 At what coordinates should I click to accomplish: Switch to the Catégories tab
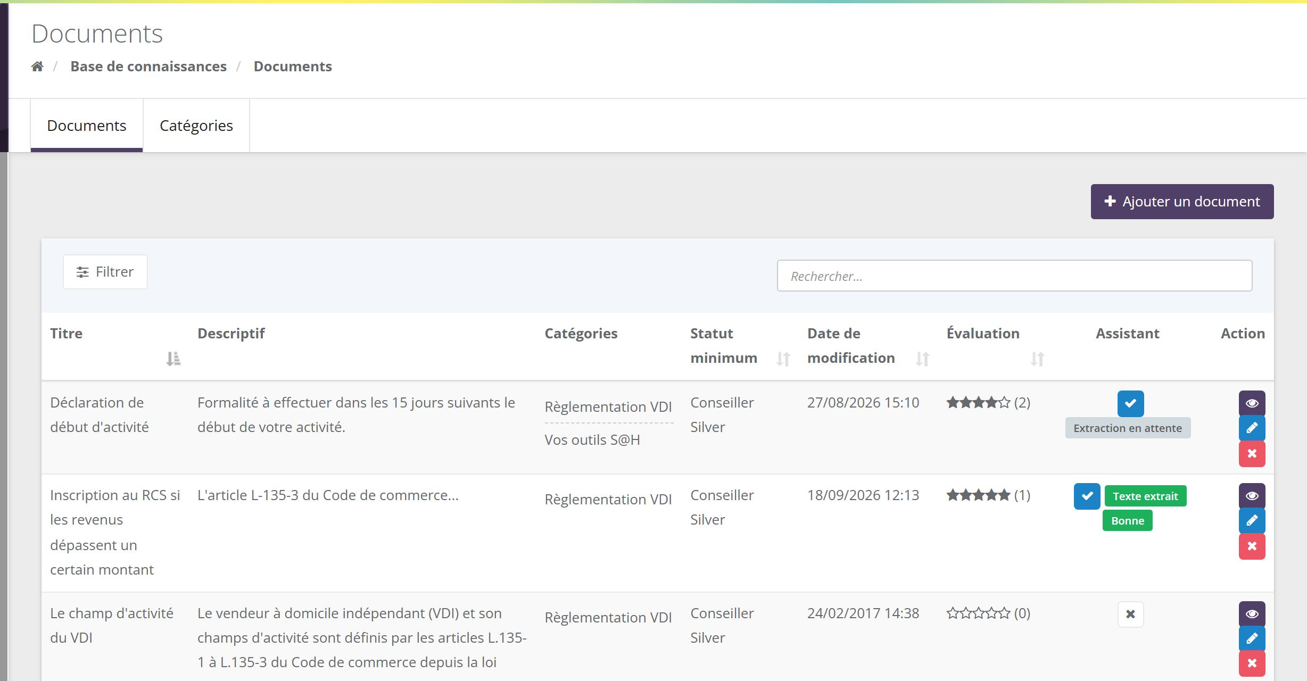tap(196, 126)
